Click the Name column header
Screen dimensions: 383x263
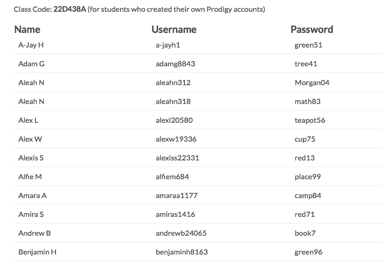(x=27, y=30)
